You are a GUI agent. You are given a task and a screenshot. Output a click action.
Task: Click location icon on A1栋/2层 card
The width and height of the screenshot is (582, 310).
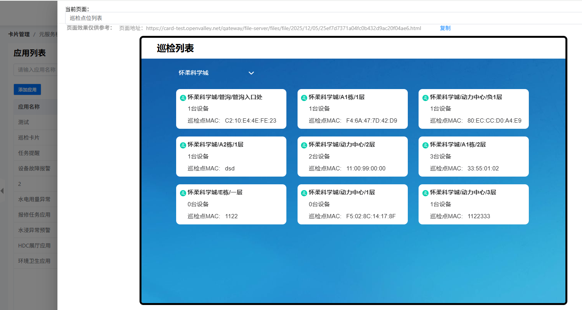pos(426,145)
